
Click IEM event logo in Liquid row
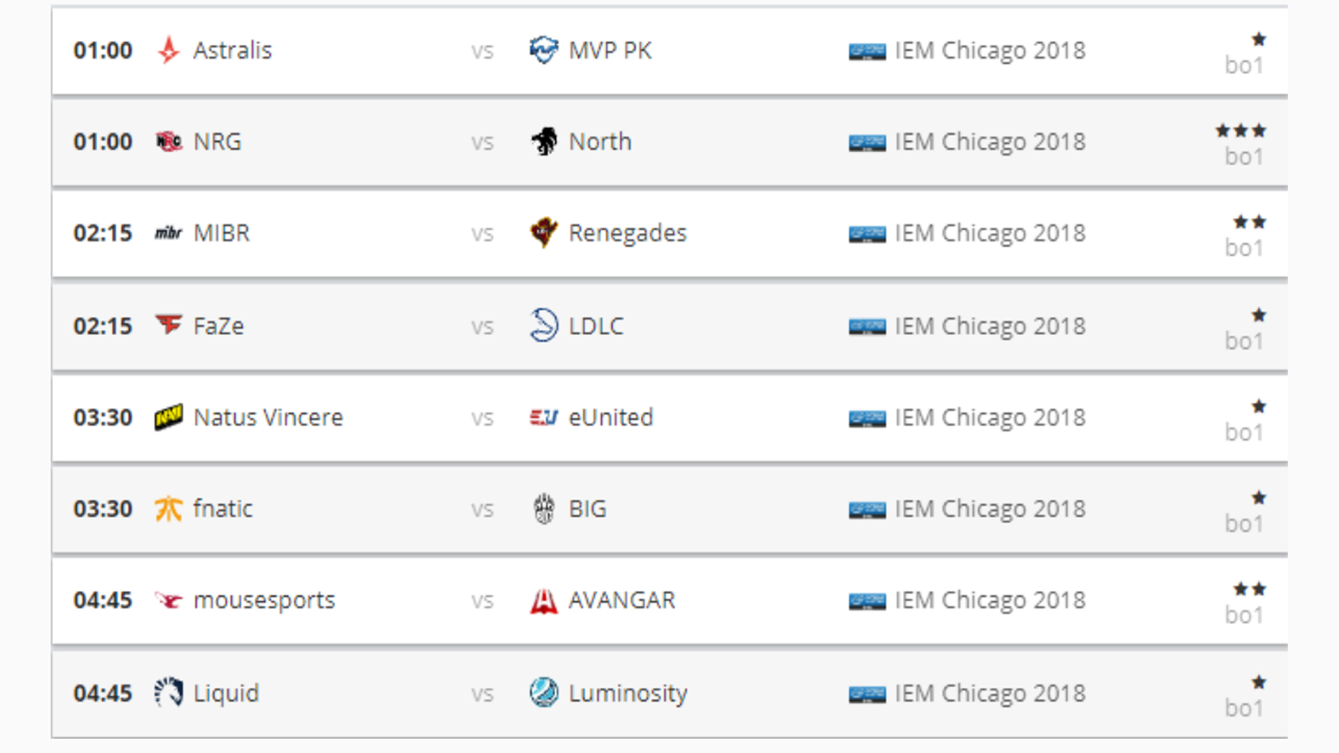(867, 694)
